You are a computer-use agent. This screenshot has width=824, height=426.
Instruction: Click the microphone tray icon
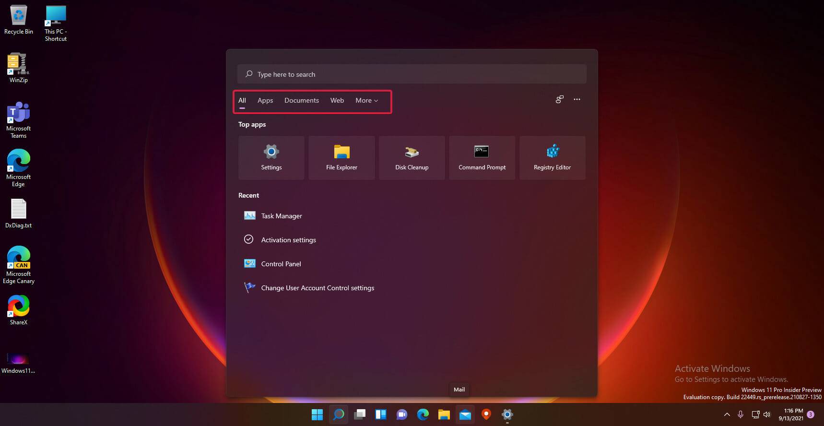pos(741,414)
